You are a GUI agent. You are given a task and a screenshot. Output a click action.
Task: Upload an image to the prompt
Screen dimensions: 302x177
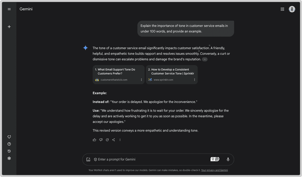pos(88,159)
